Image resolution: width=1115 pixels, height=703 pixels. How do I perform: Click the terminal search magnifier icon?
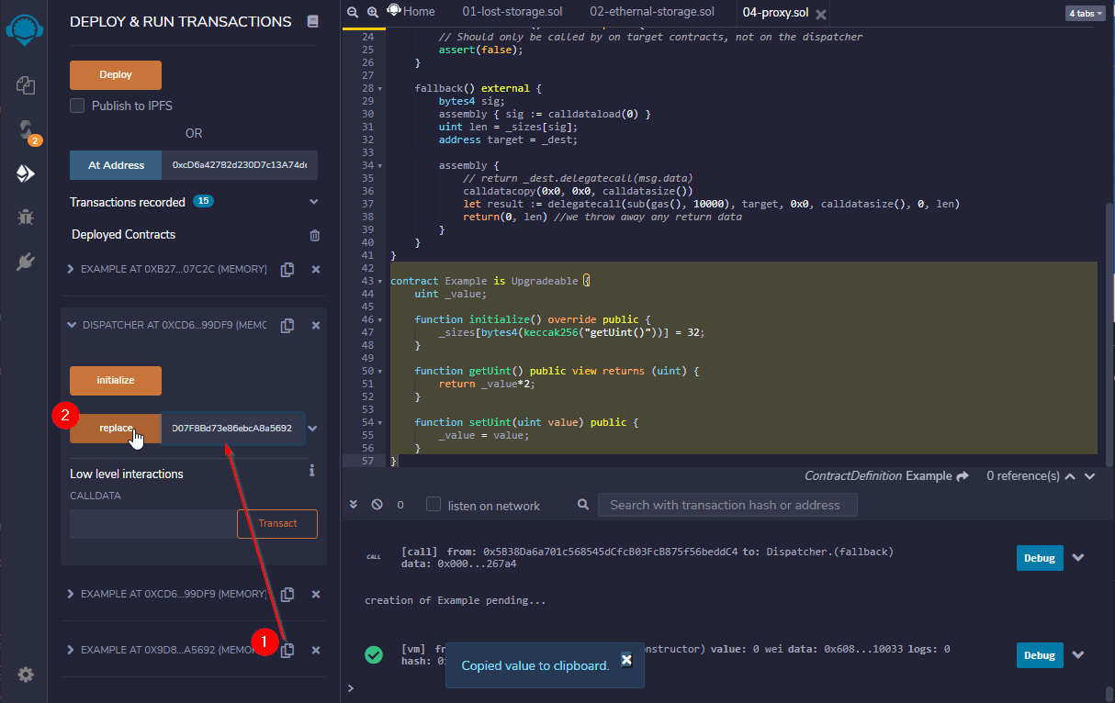click(583, 505)
